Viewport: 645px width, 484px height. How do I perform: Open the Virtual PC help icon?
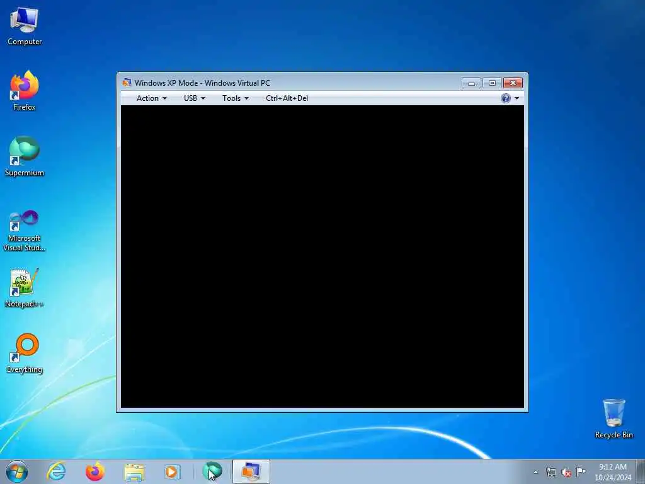tap(506, 98)
